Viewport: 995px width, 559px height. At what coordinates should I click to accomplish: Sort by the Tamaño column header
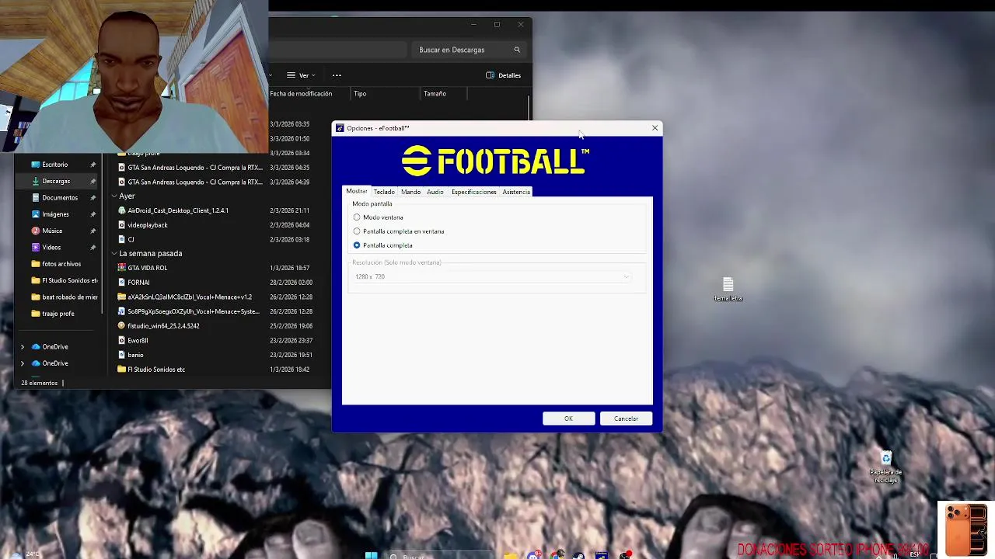pos(435,94)
